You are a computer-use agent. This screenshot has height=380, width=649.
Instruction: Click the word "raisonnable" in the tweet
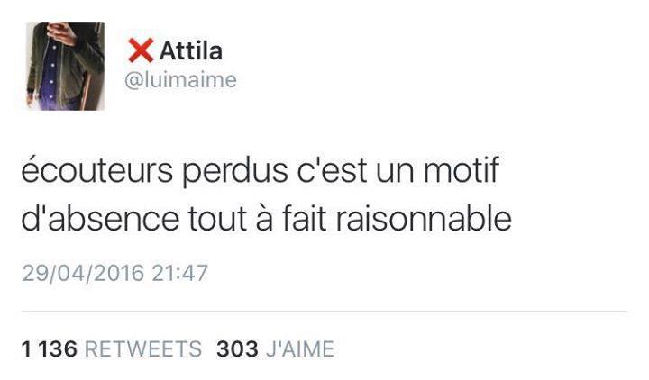click(424, 218)
